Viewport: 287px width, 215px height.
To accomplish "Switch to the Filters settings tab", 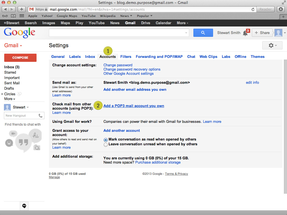I will tap(126, 57).
